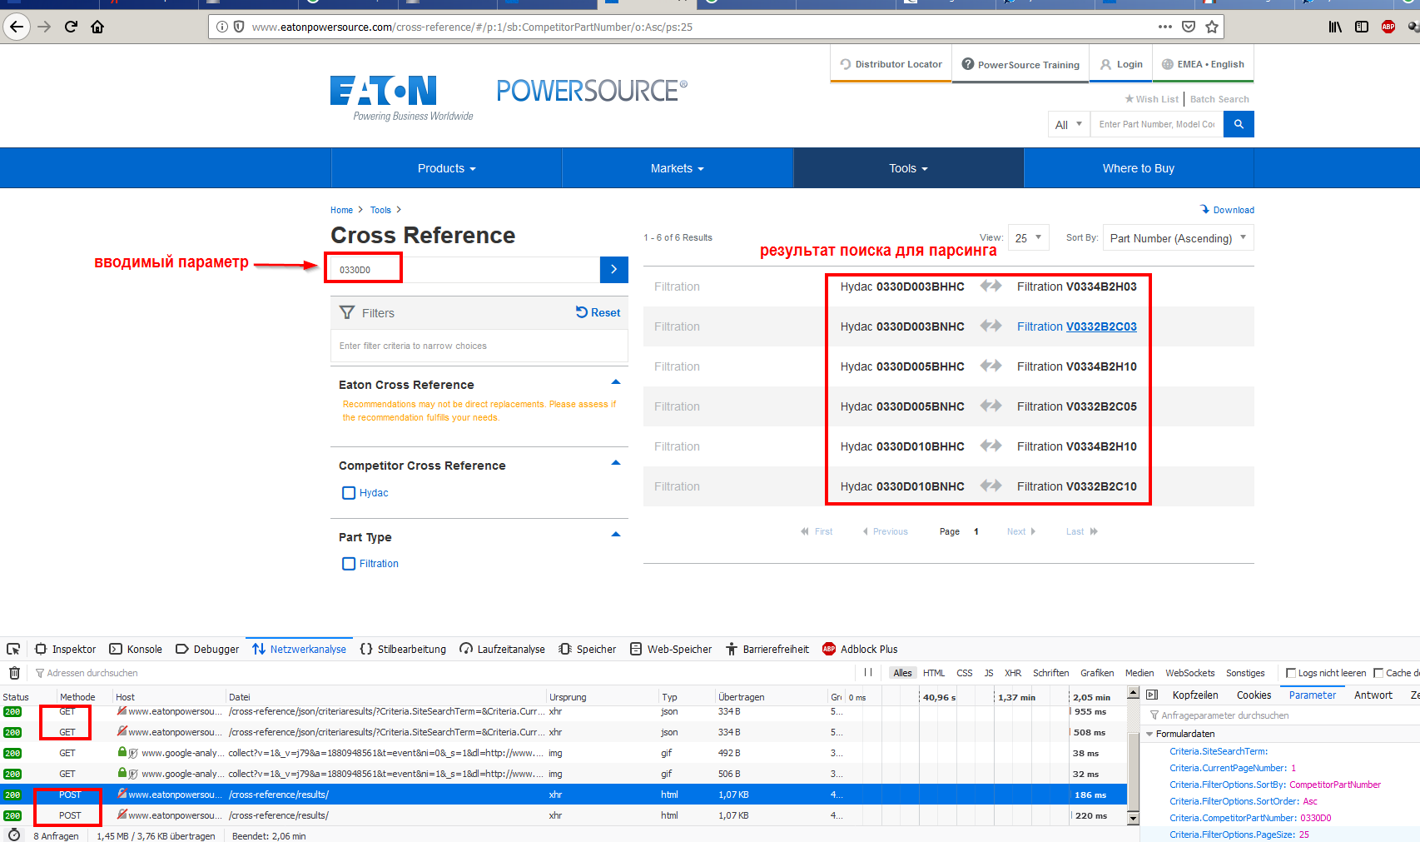Viewport: 1420px width, 842px height.
Task: Collapse Formulardaten tree section
Action: [1149, 734]
